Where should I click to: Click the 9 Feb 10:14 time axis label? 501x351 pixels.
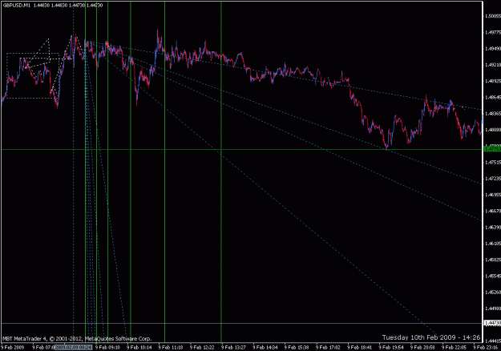[139, 347]
